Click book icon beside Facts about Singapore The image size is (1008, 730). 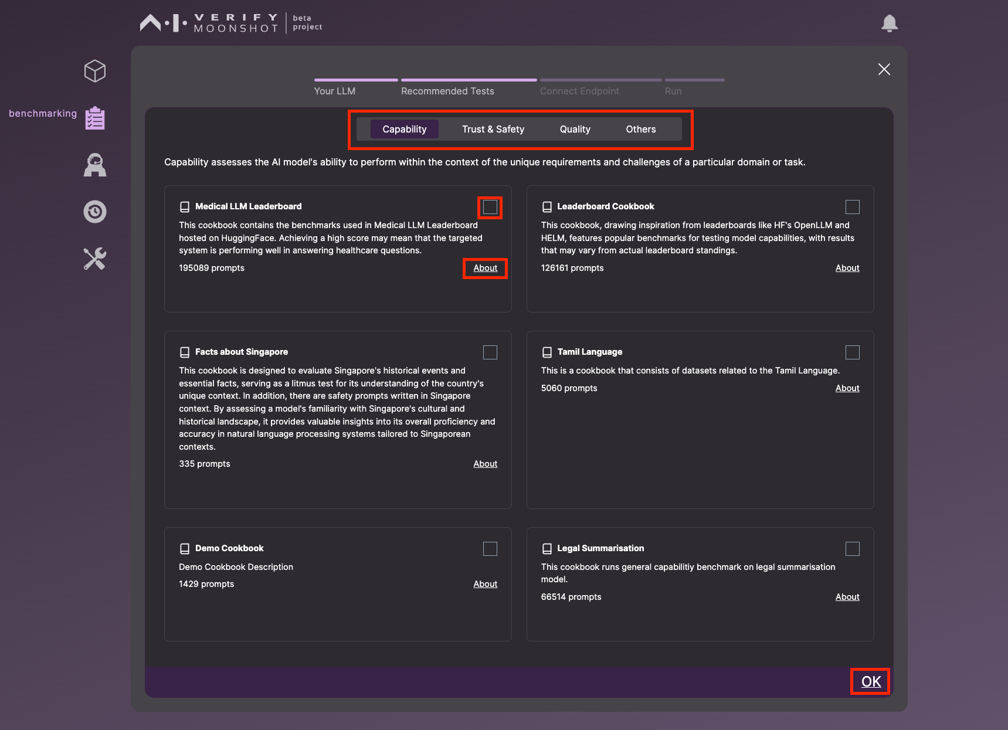coord(185,352)
